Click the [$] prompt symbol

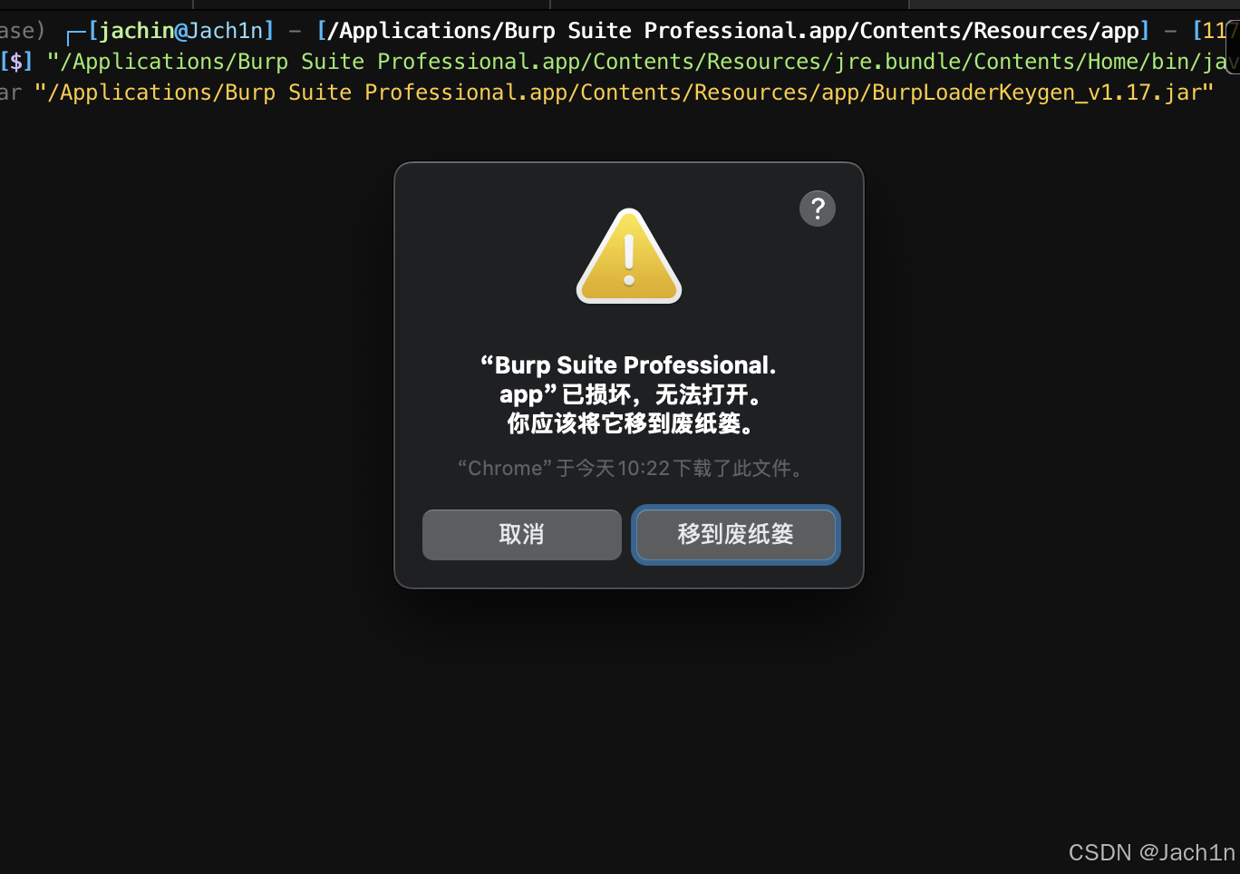pos(16,62)
